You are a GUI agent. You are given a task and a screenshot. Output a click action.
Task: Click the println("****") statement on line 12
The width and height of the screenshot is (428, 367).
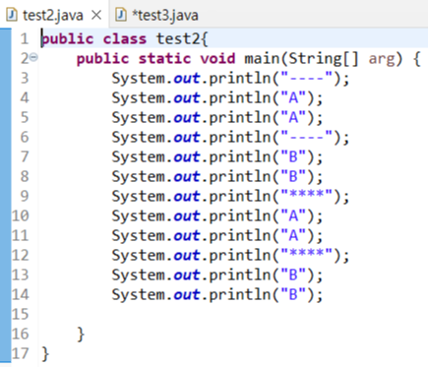coord(230,256)
